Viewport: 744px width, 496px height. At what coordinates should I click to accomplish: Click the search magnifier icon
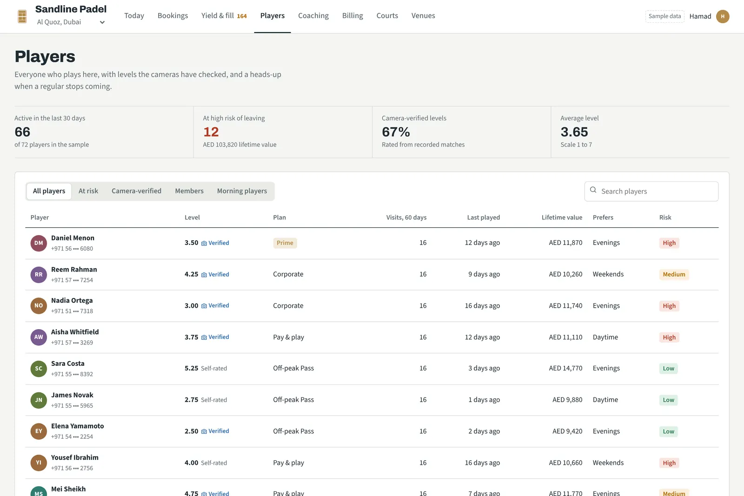click(x=593, y=190)
